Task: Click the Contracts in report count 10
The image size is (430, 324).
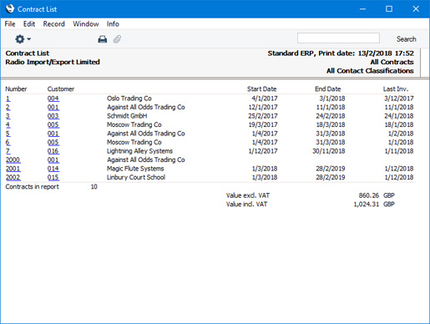Action: click(x=94, y=186)
